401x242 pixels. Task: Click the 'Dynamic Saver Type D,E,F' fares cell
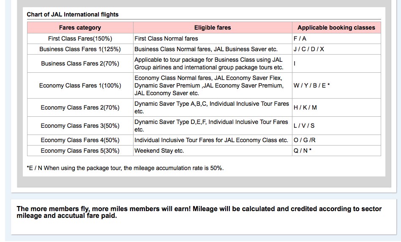tap(213, 126)
